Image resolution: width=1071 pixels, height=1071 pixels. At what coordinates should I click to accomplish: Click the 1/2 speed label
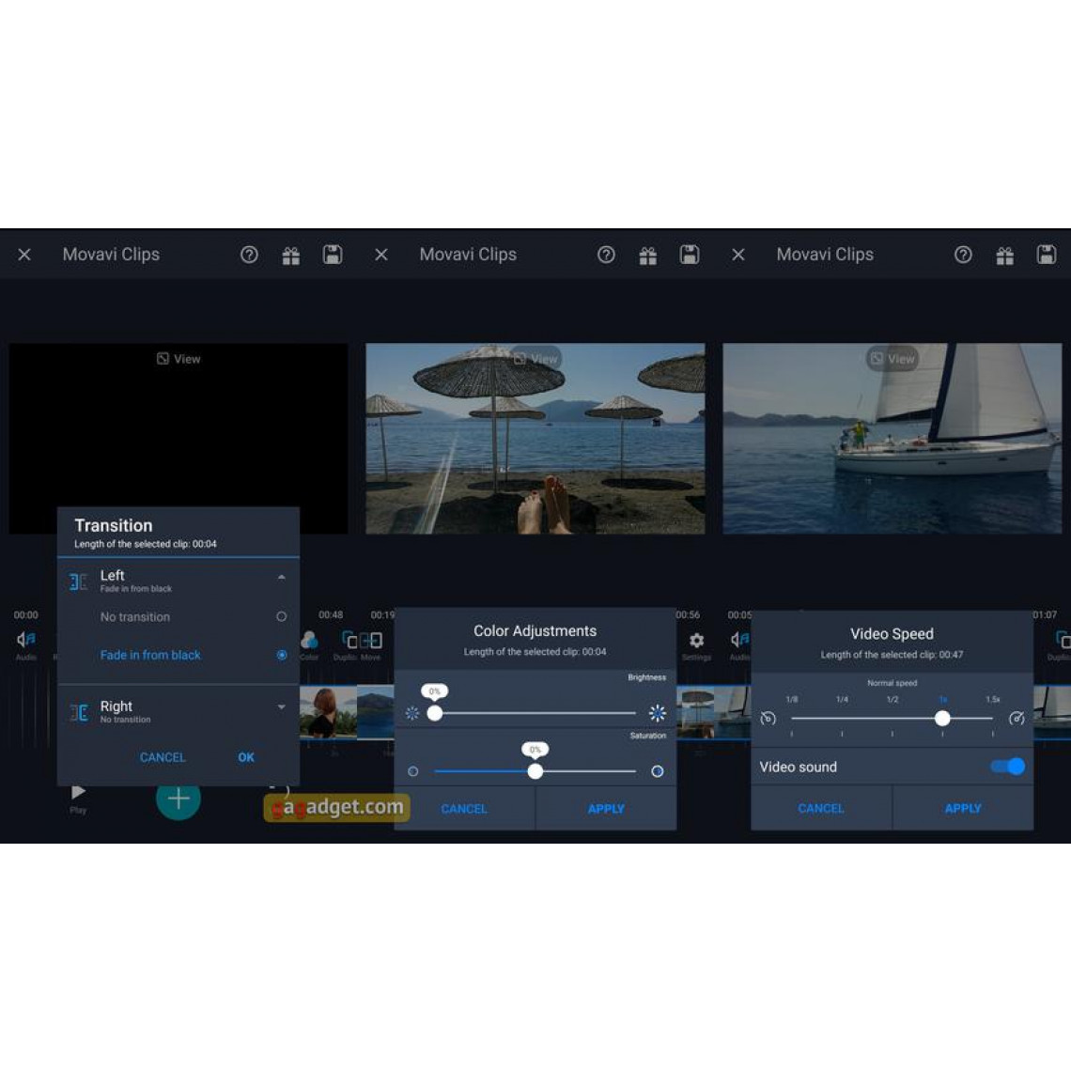(x=892, y=699)
